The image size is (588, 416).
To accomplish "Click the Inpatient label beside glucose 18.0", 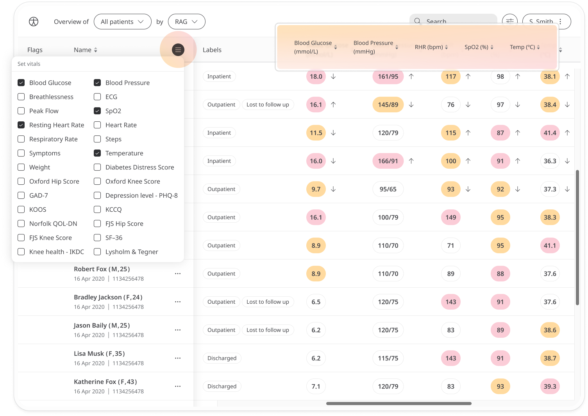I will tap(219, 76).
